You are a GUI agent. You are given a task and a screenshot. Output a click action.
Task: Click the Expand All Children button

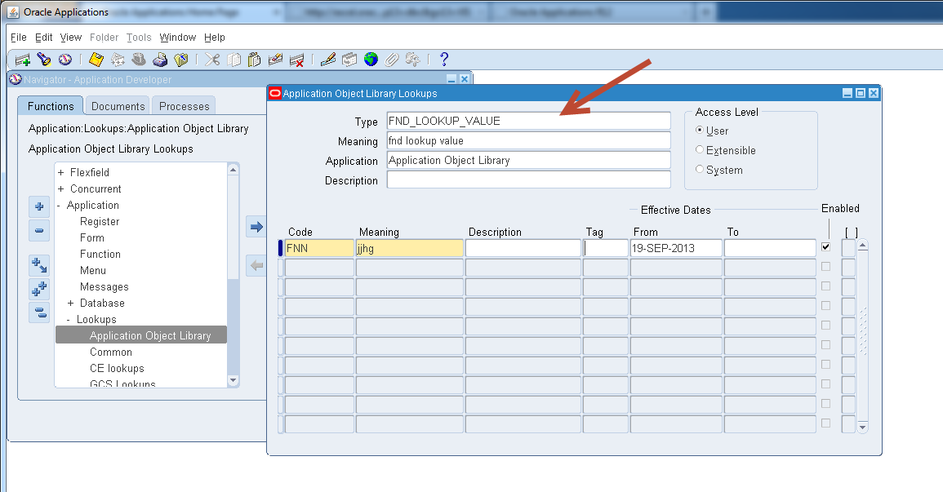click(39, 265)
